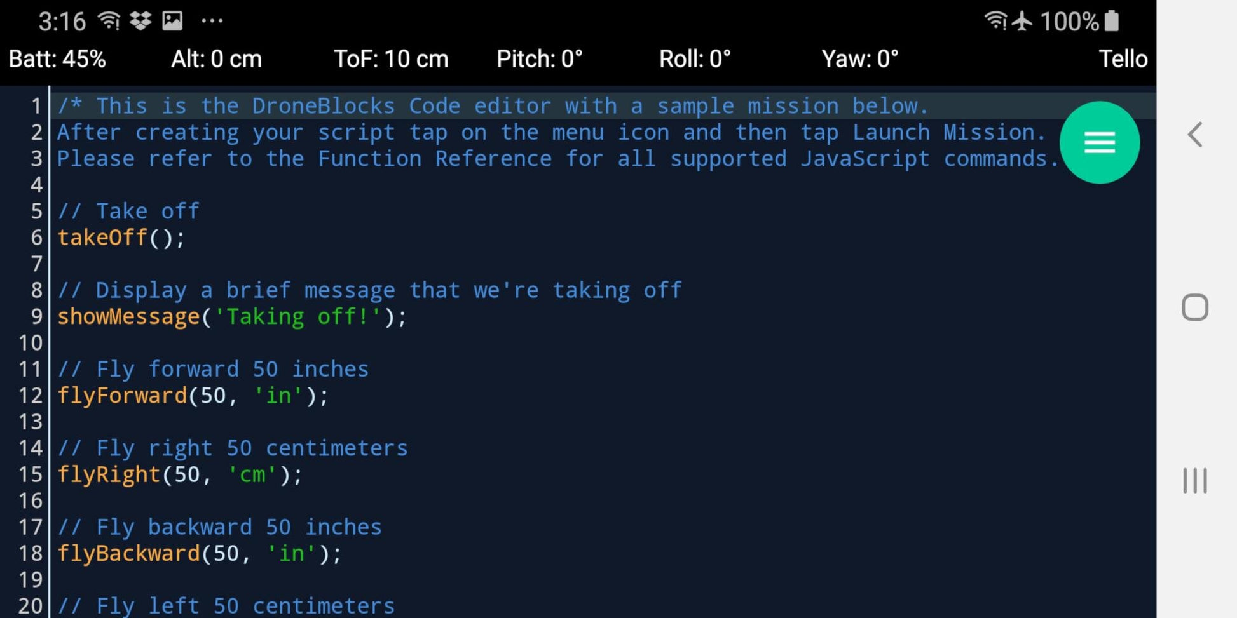Open the recent apps button
The image size is (1237, 618).
tap(1195, 480)
